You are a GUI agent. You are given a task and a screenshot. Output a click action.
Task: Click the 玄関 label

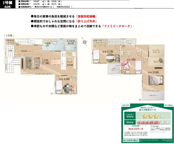10,51
